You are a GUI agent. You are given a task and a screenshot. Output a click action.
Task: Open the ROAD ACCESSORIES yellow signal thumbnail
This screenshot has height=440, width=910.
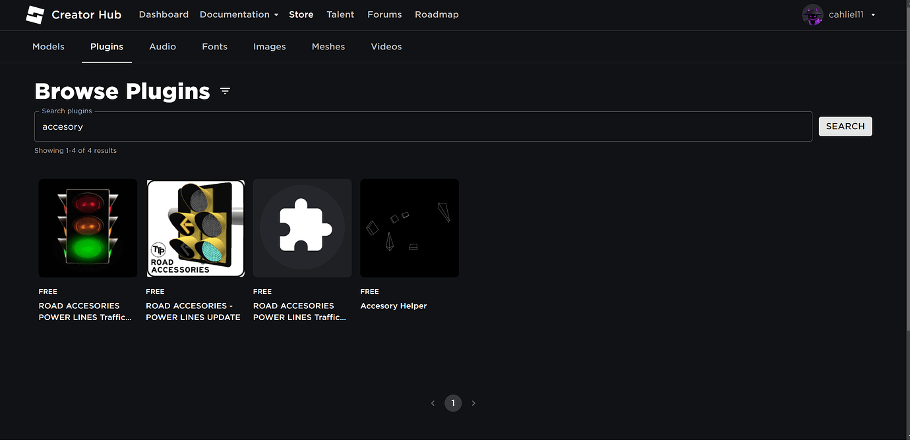click(x=195, y=228)
